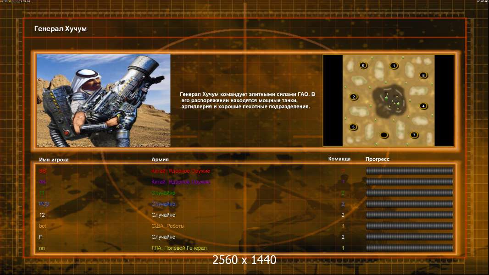The height and width of the screenshot is (275, 489).
Task: Click player name 'ff'
Action: tap(40, 237)
